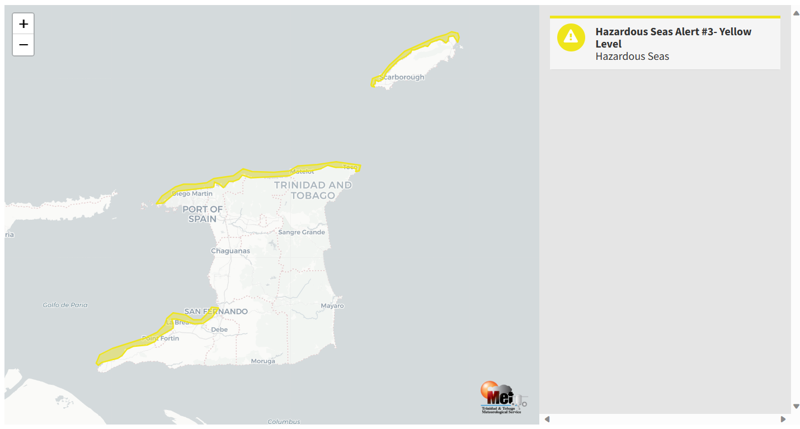800x429 pixels.
Task: Click the Debe map label
Action: 219,329
